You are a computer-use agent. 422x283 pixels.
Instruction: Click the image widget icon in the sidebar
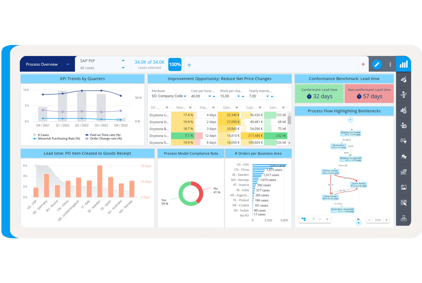[404, 187]
